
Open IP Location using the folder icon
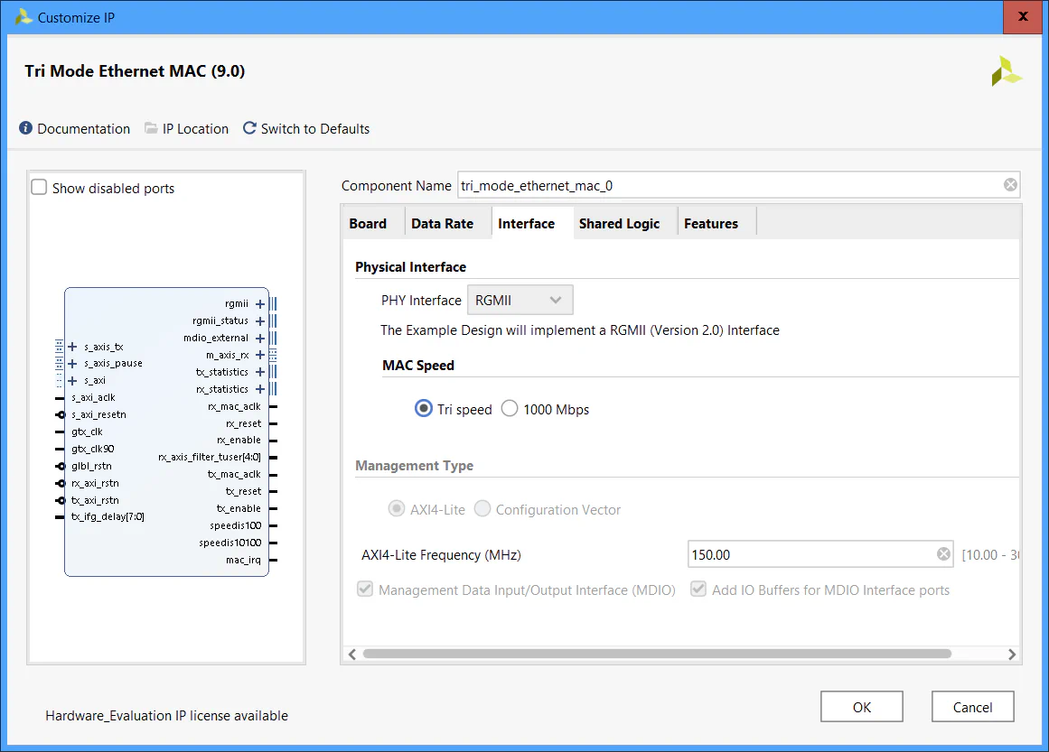pyautogui.click(x=150, y=128)
